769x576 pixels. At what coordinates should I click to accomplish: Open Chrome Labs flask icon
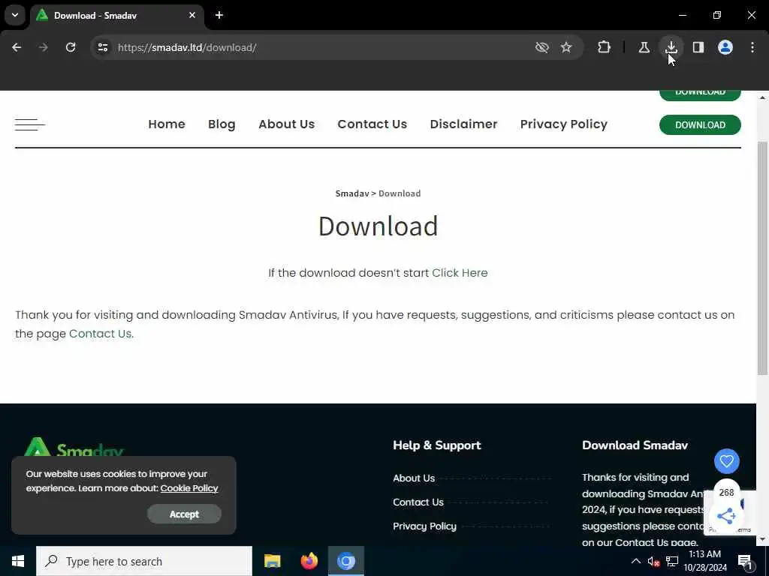[x=644, y=47]
